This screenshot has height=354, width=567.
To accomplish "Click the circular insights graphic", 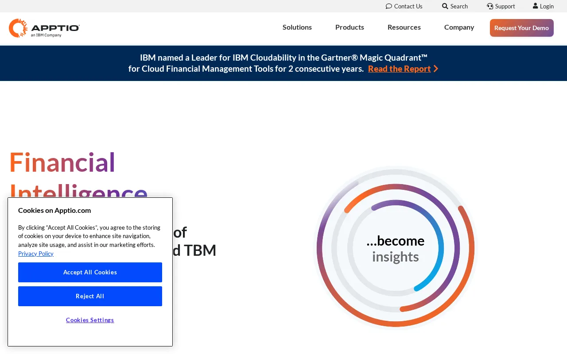I will pos(396,248).
